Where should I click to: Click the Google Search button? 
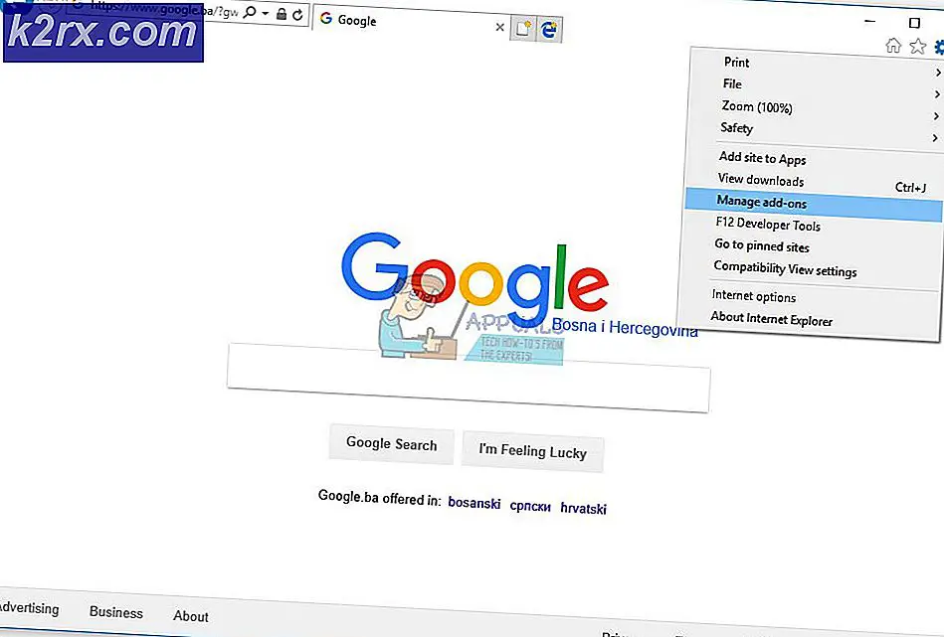[391, 444]
